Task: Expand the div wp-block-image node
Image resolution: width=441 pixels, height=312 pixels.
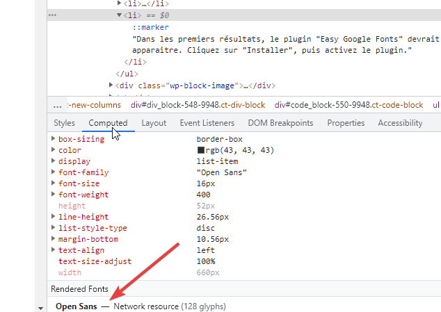Action: pos(111,85)
